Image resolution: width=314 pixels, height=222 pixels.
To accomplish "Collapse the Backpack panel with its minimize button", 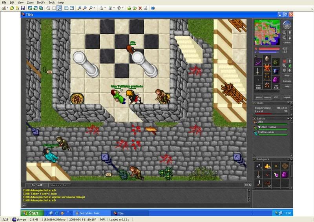I will [288, 159].
